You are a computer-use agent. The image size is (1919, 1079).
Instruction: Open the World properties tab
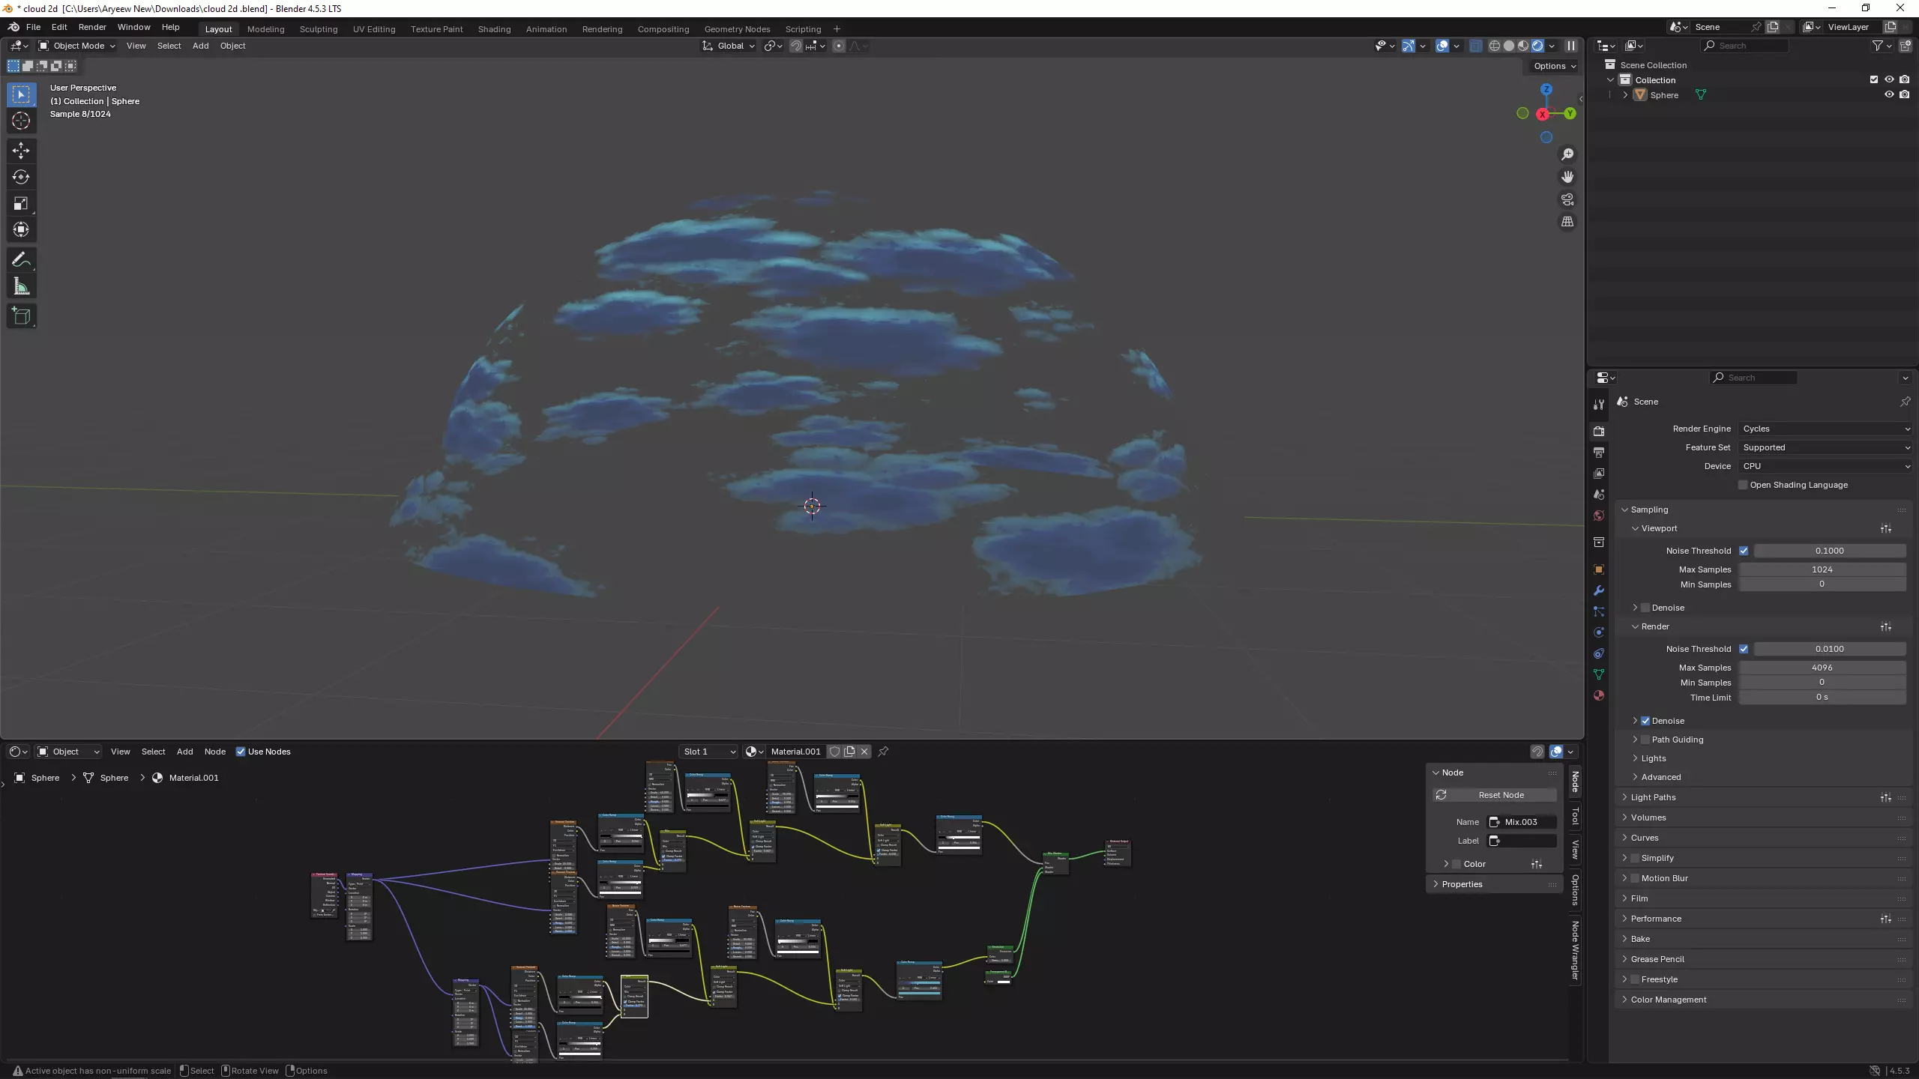[x=1599, y=516]
